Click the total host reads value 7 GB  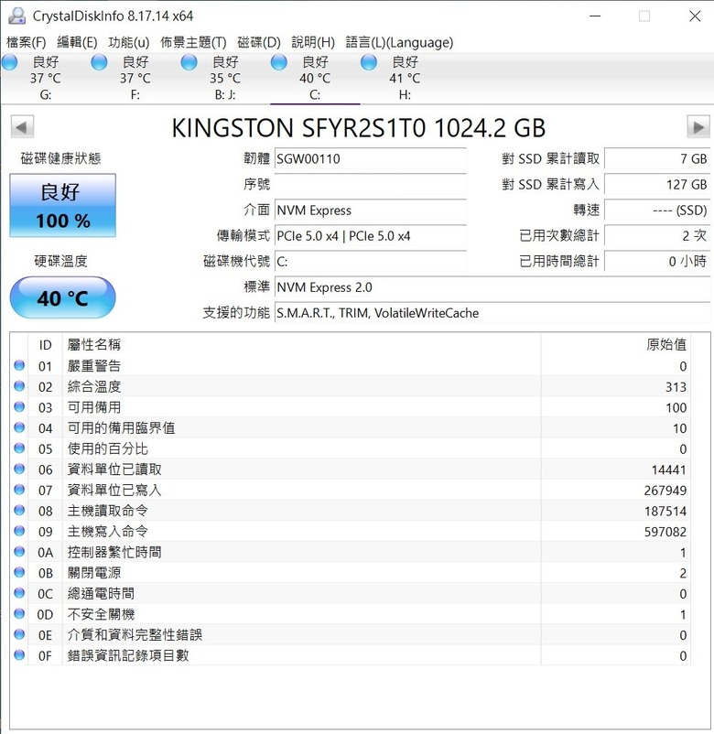point(657,158)
